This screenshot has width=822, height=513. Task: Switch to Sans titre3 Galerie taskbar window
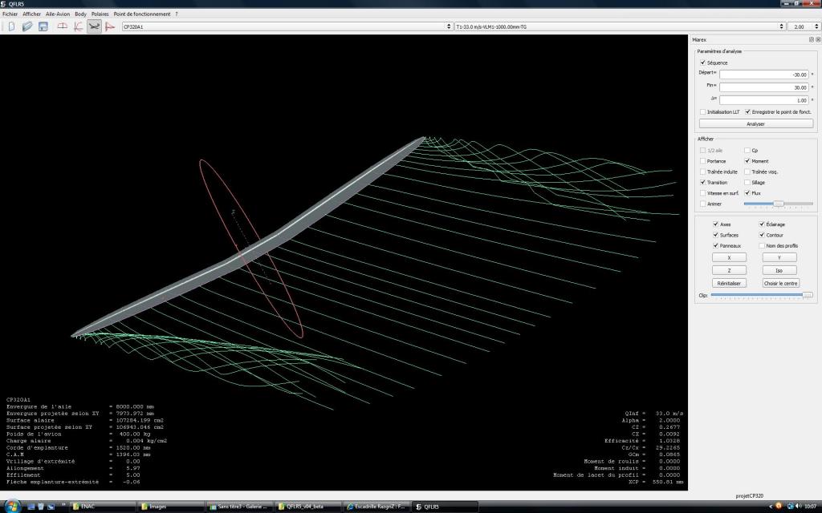coord(239,507)
